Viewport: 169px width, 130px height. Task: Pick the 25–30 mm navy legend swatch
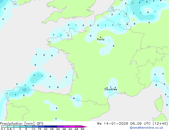coord(54,127)
